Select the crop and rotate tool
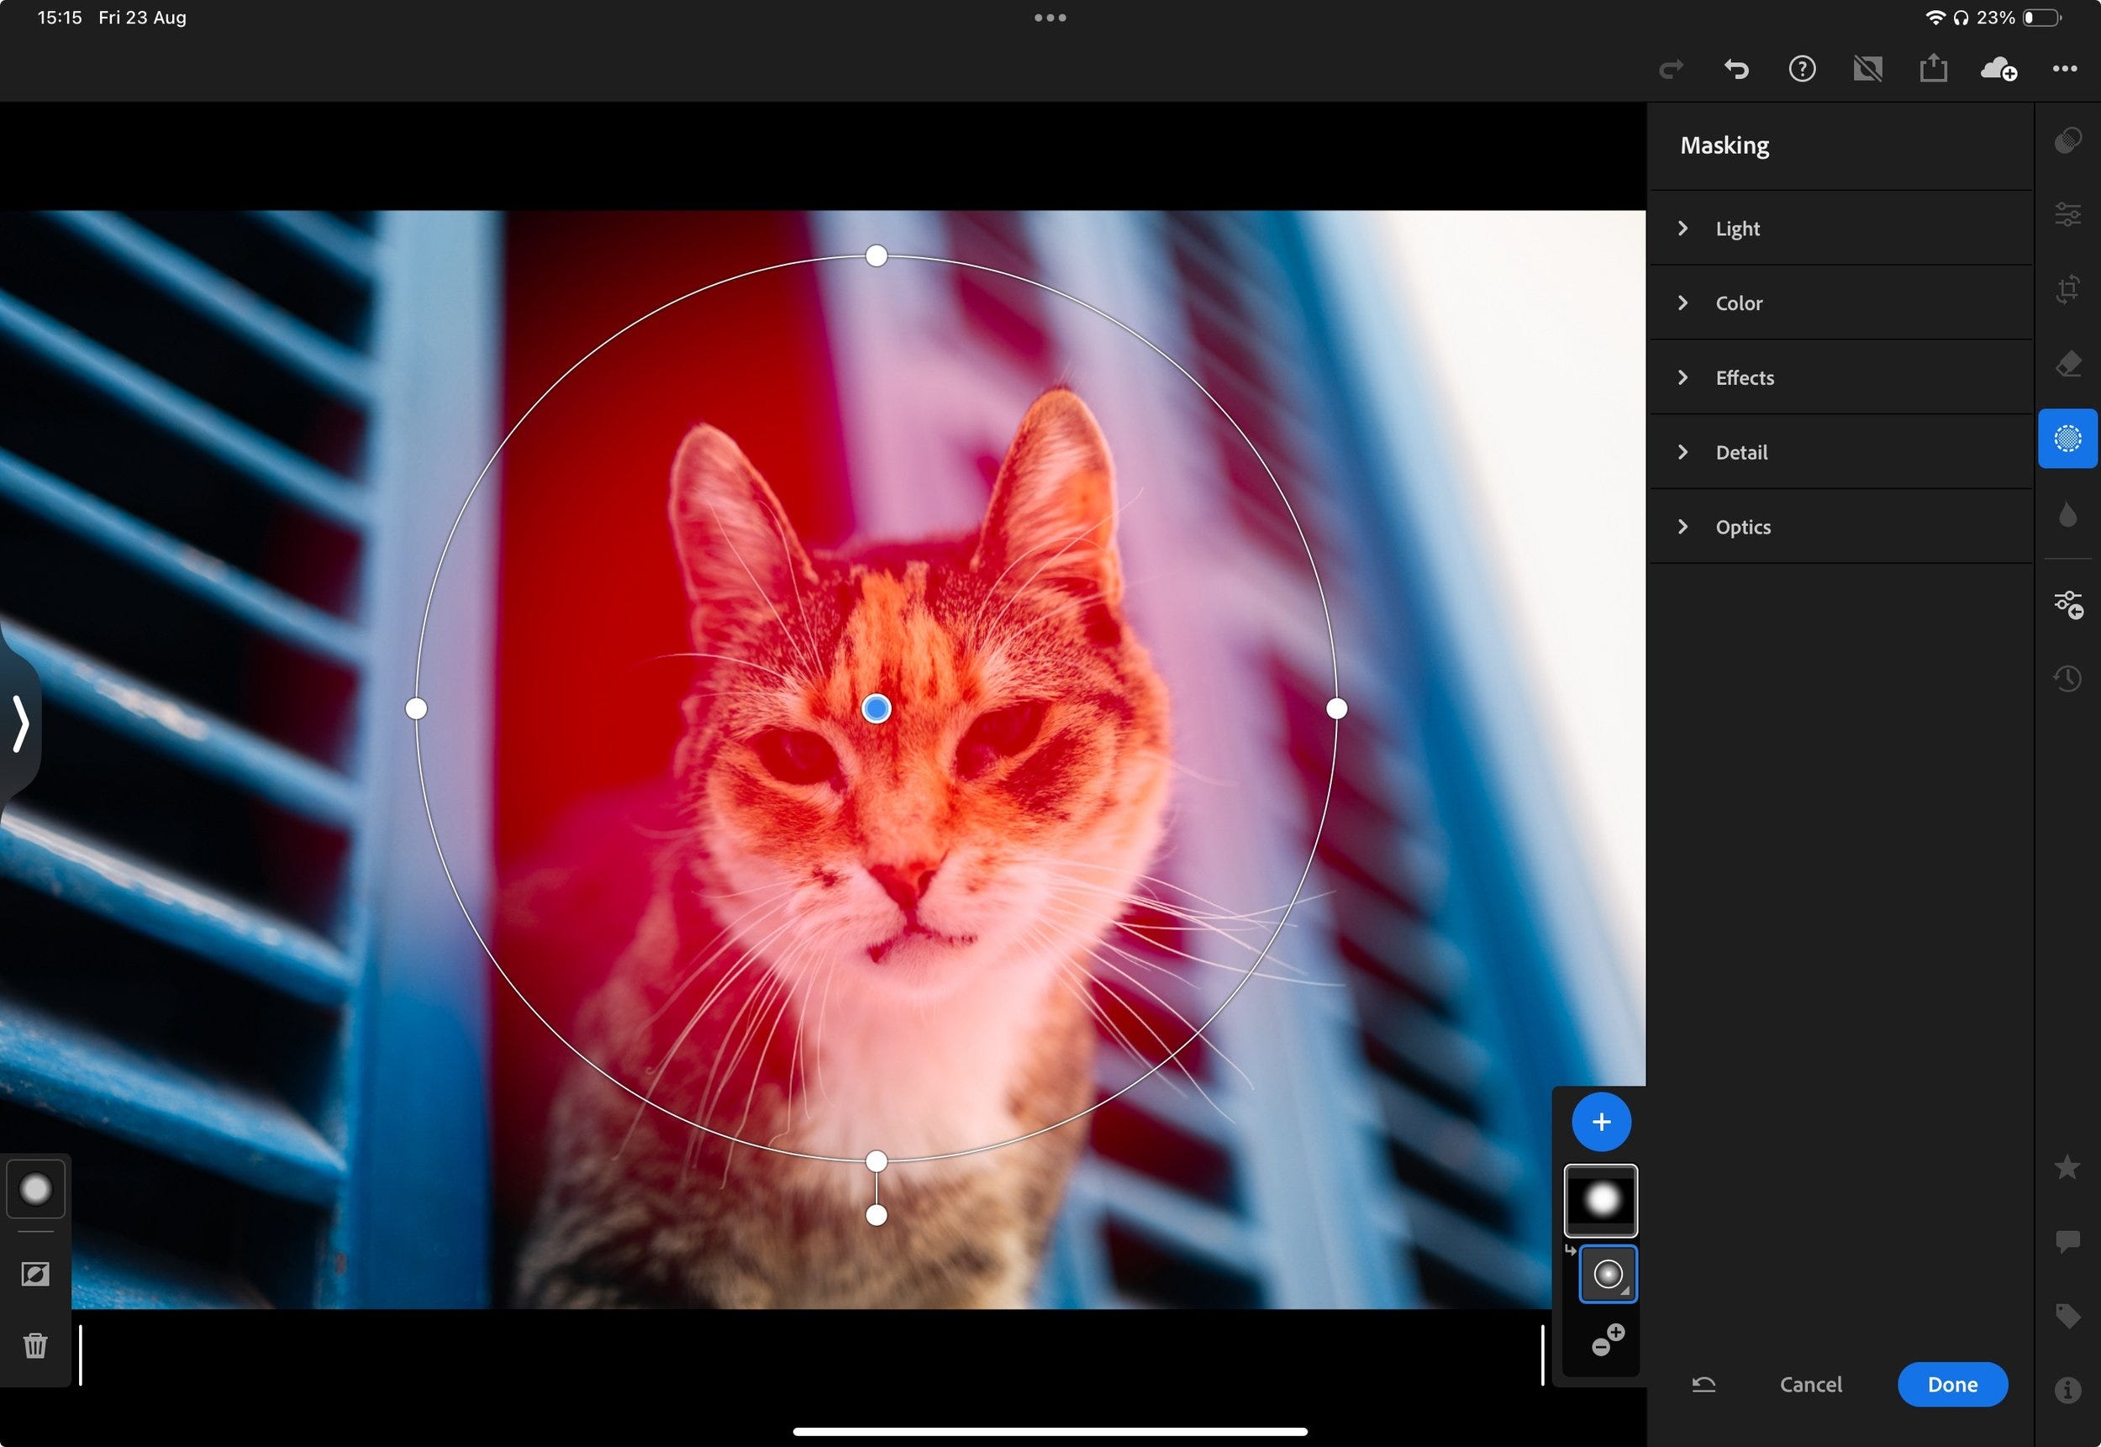The image size is (2101, 1447). pyautogui.click(x=2067, y=289)
